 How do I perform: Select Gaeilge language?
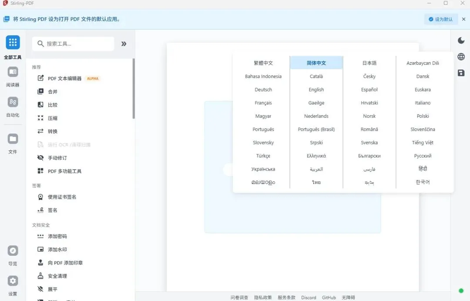click(316, 103)
